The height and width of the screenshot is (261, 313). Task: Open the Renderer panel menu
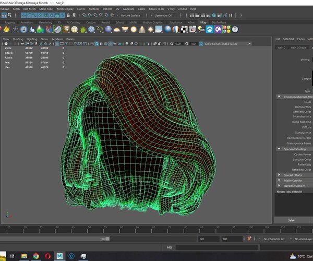(x=57, y=39)
